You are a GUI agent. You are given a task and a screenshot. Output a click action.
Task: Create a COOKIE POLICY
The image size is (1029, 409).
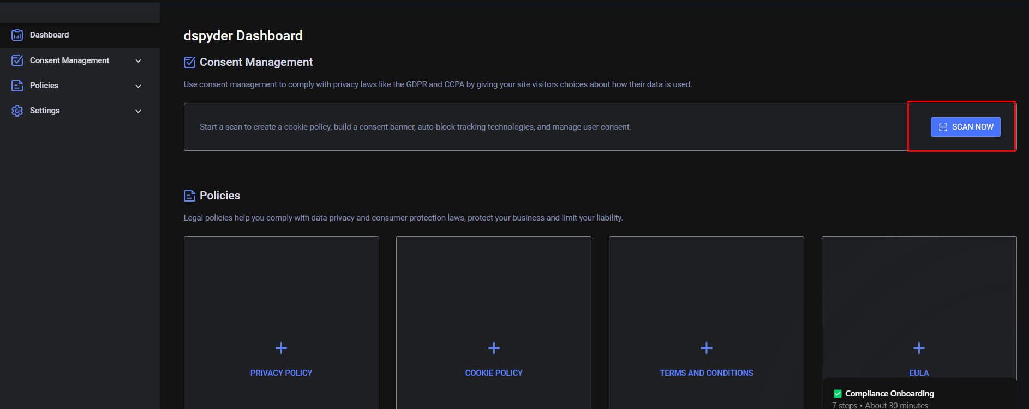click(x=494, y=322)
